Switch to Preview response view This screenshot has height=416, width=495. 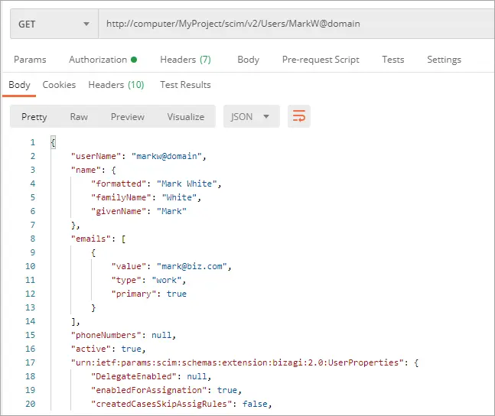128,117
